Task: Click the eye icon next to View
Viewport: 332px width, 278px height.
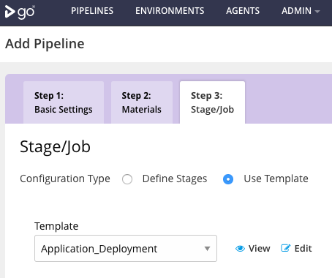Action: (x=240, y=249)
